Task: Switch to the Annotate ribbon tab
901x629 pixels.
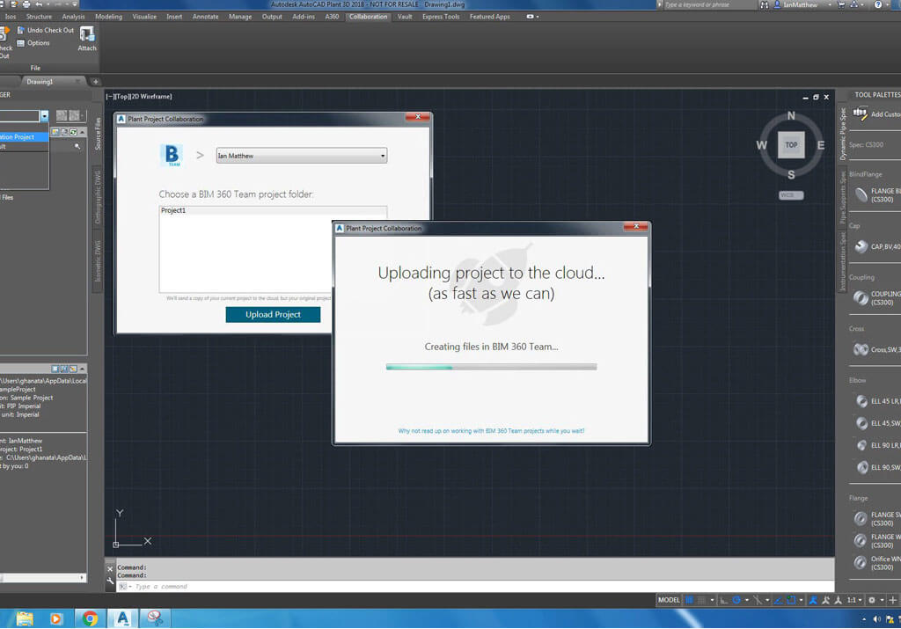Action: pos(205,17)
